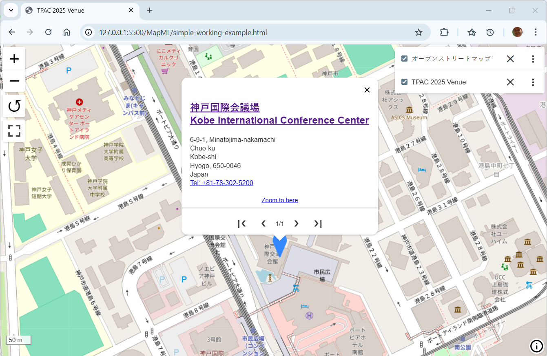This screenshot has width=547, height=356.
Task: Uncheck the TPAC 2025 Venue layer
Action: [404, 82]
